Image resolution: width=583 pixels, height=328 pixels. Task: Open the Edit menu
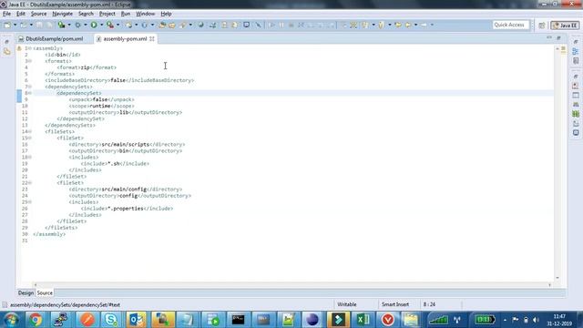click(21, 14)
